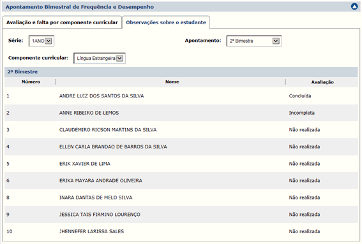Select student ANDRE LUIZ DOS SANTOS DA SILVA
The height and width of the screenshot is (244, 362).
point(102,96)
